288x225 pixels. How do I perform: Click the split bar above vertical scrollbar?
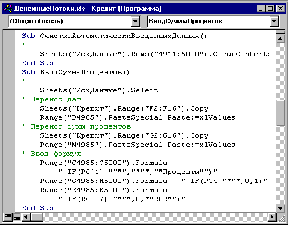(281, 32)
